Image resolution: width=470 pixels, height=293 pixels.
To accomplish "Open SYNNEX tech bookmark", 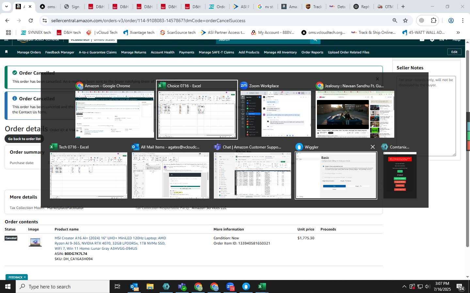I will click(x=36, y=33).
